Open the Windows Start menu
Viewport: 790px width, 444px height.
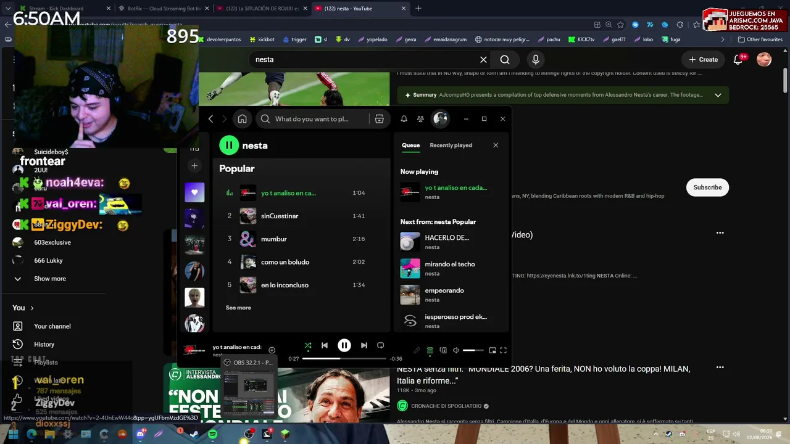click(x=13, y=434)
